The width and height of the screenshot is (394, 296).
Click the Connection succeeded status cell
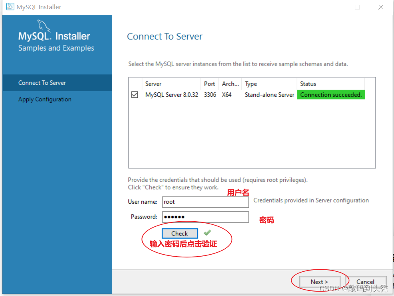coord(331,95)
